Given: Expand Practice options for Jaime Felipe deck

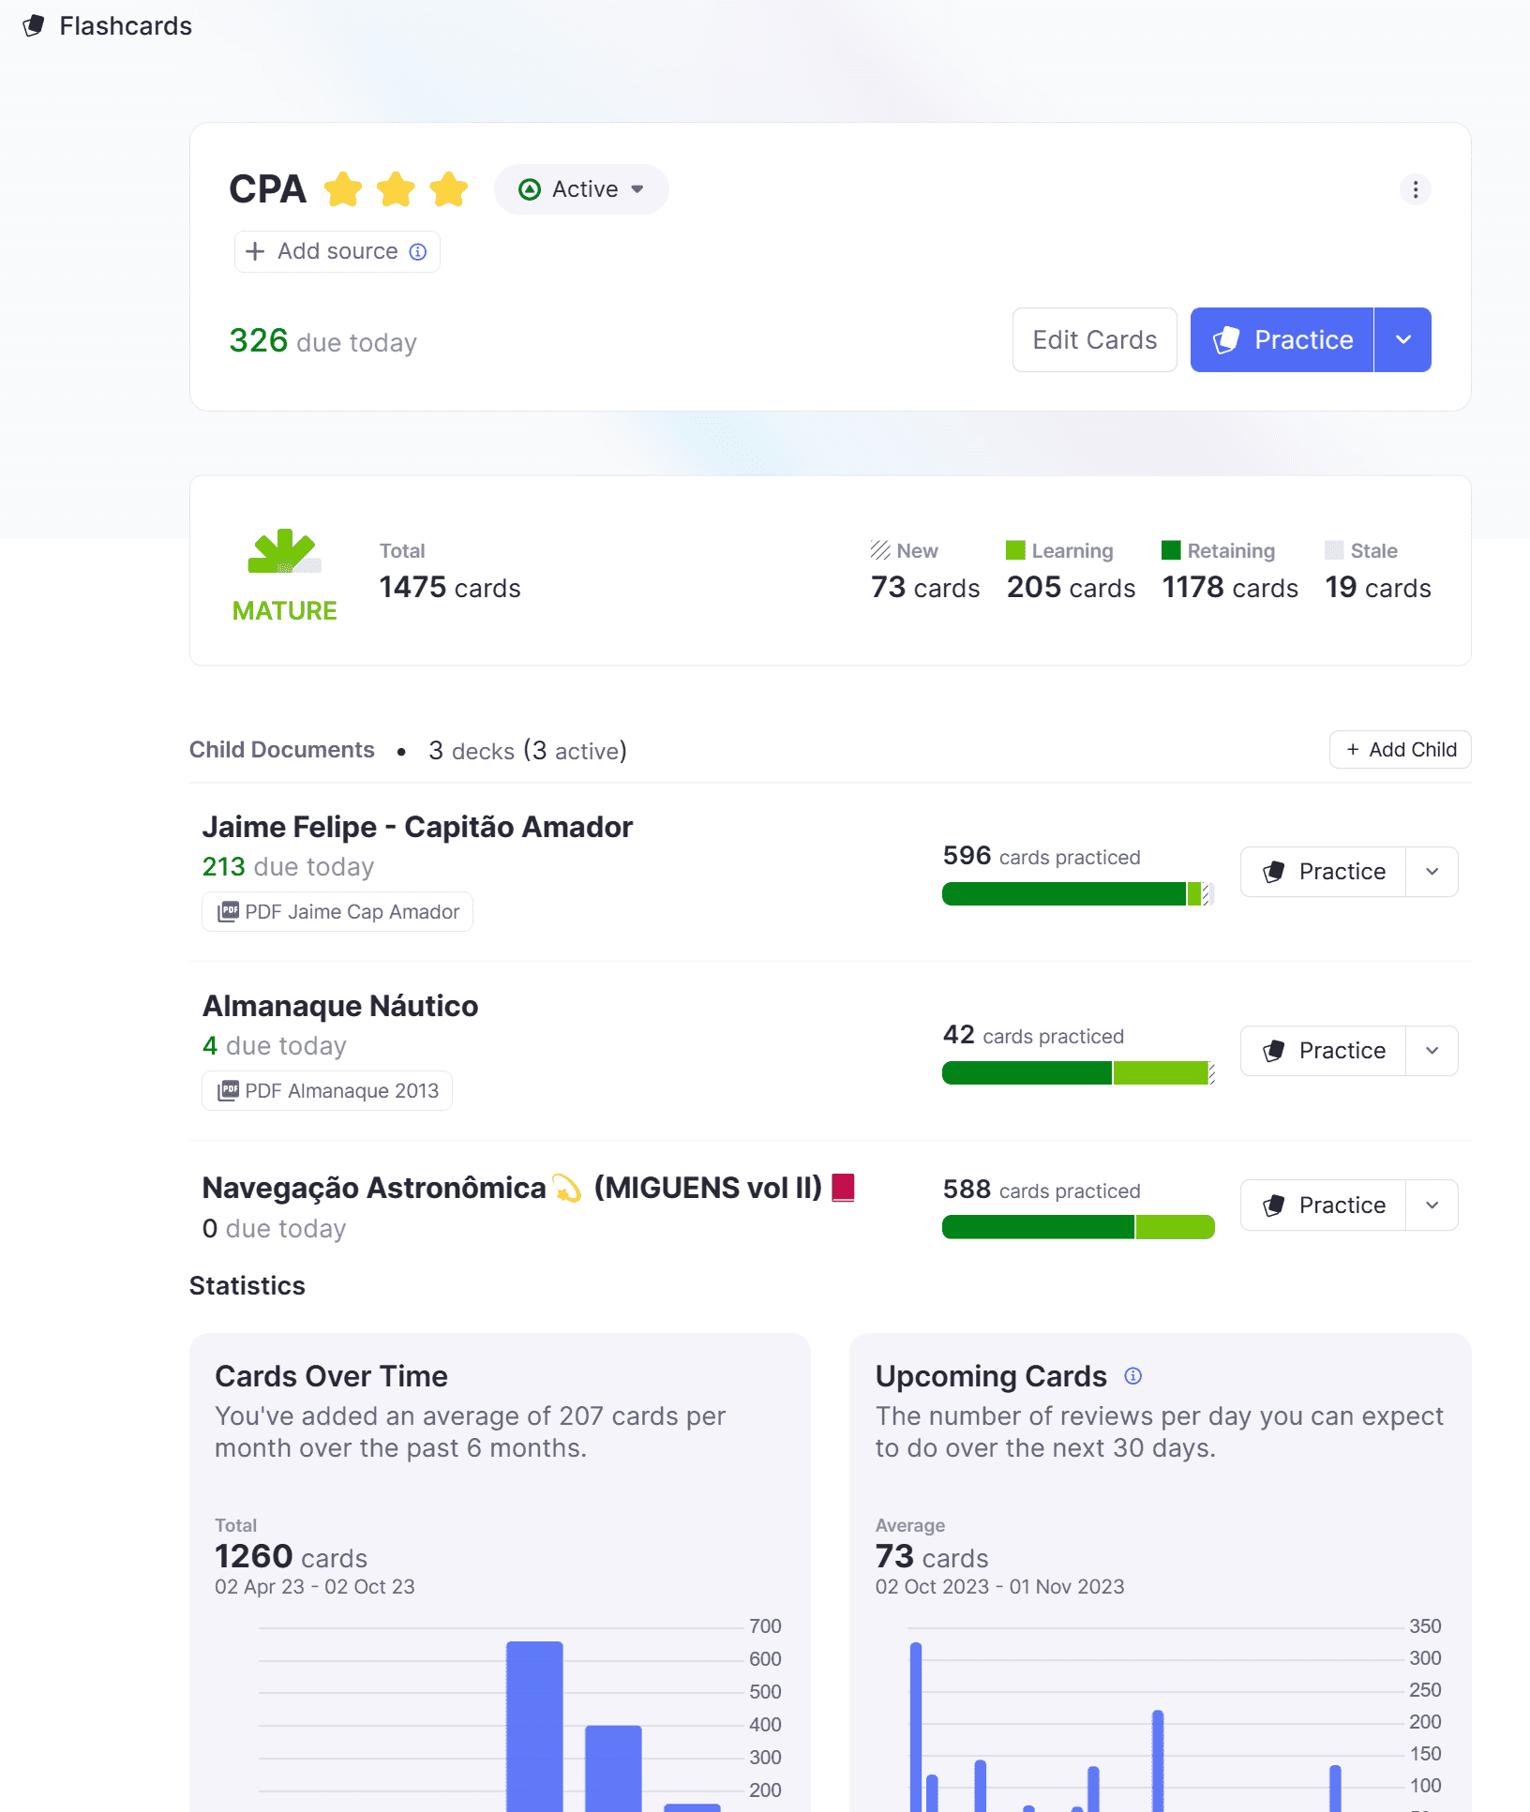Looking at the screenshot, I should pyautogui.click(x=1432, y=872).
